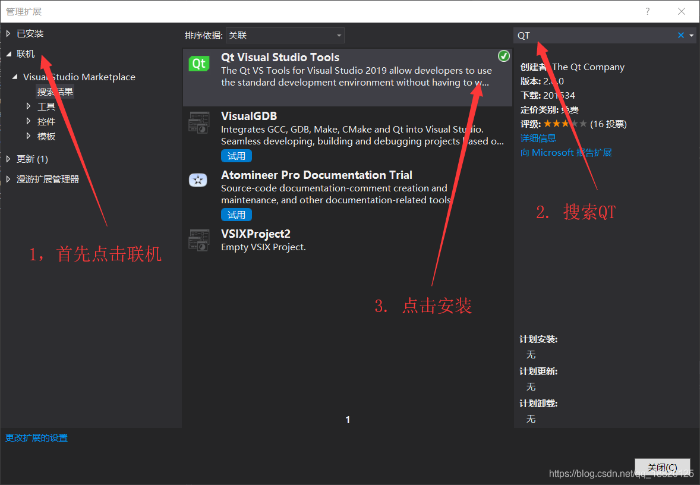Open 向 Microsoft 报告扩展 link
The width and height of the screenshot is (700, 485).
[566, 152]
